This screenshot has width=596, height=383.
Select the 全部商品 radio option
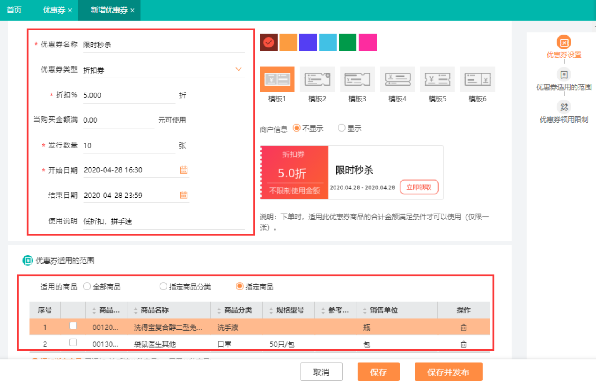[87, 287]
